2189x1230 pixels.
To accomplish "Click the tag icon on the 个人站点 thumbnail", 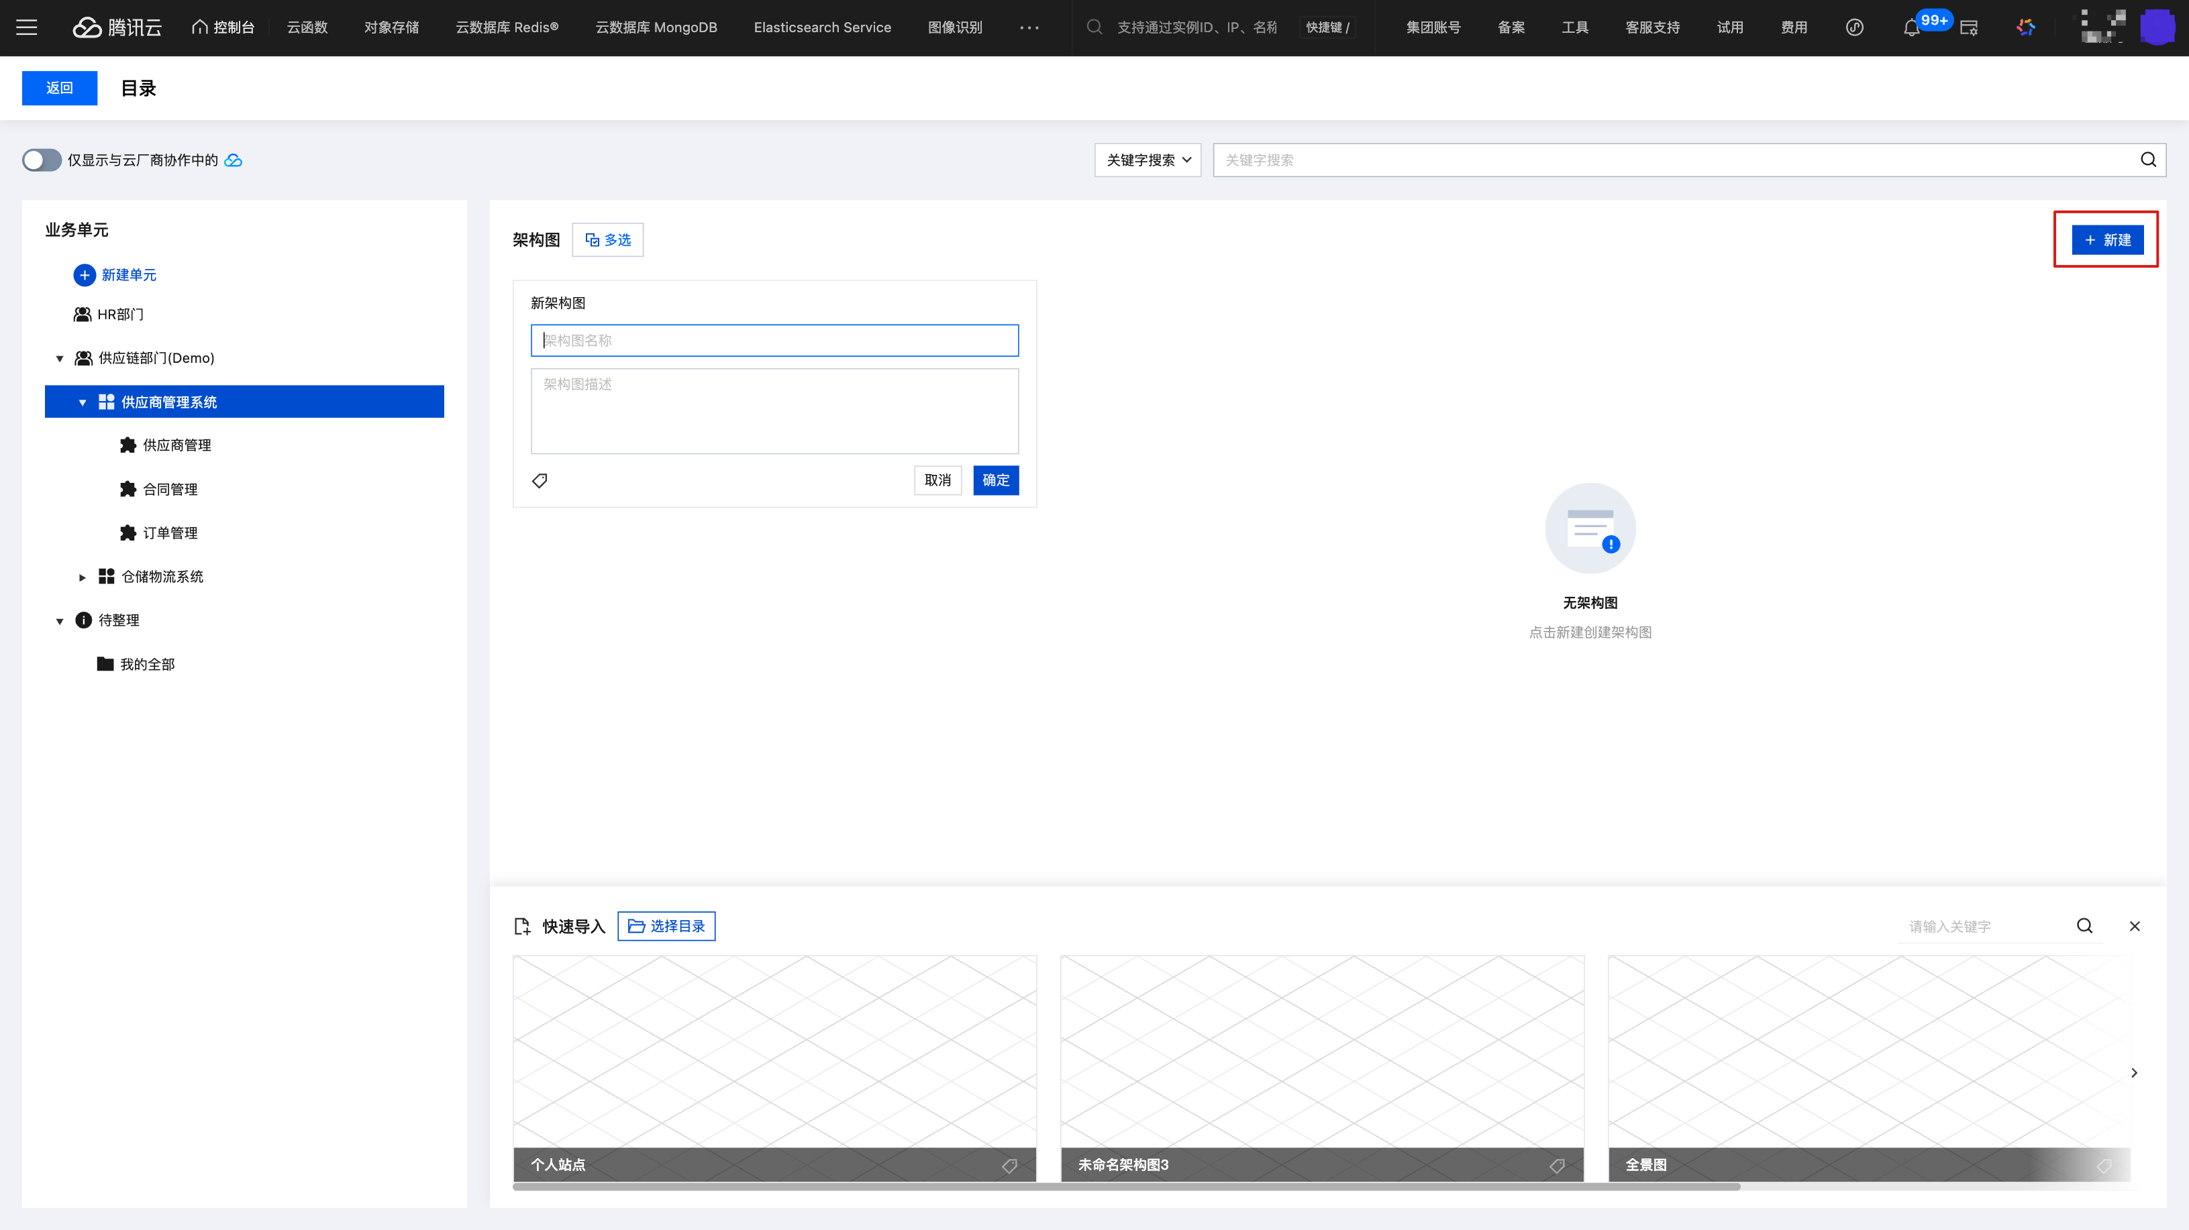I will coord(1009,1166).
